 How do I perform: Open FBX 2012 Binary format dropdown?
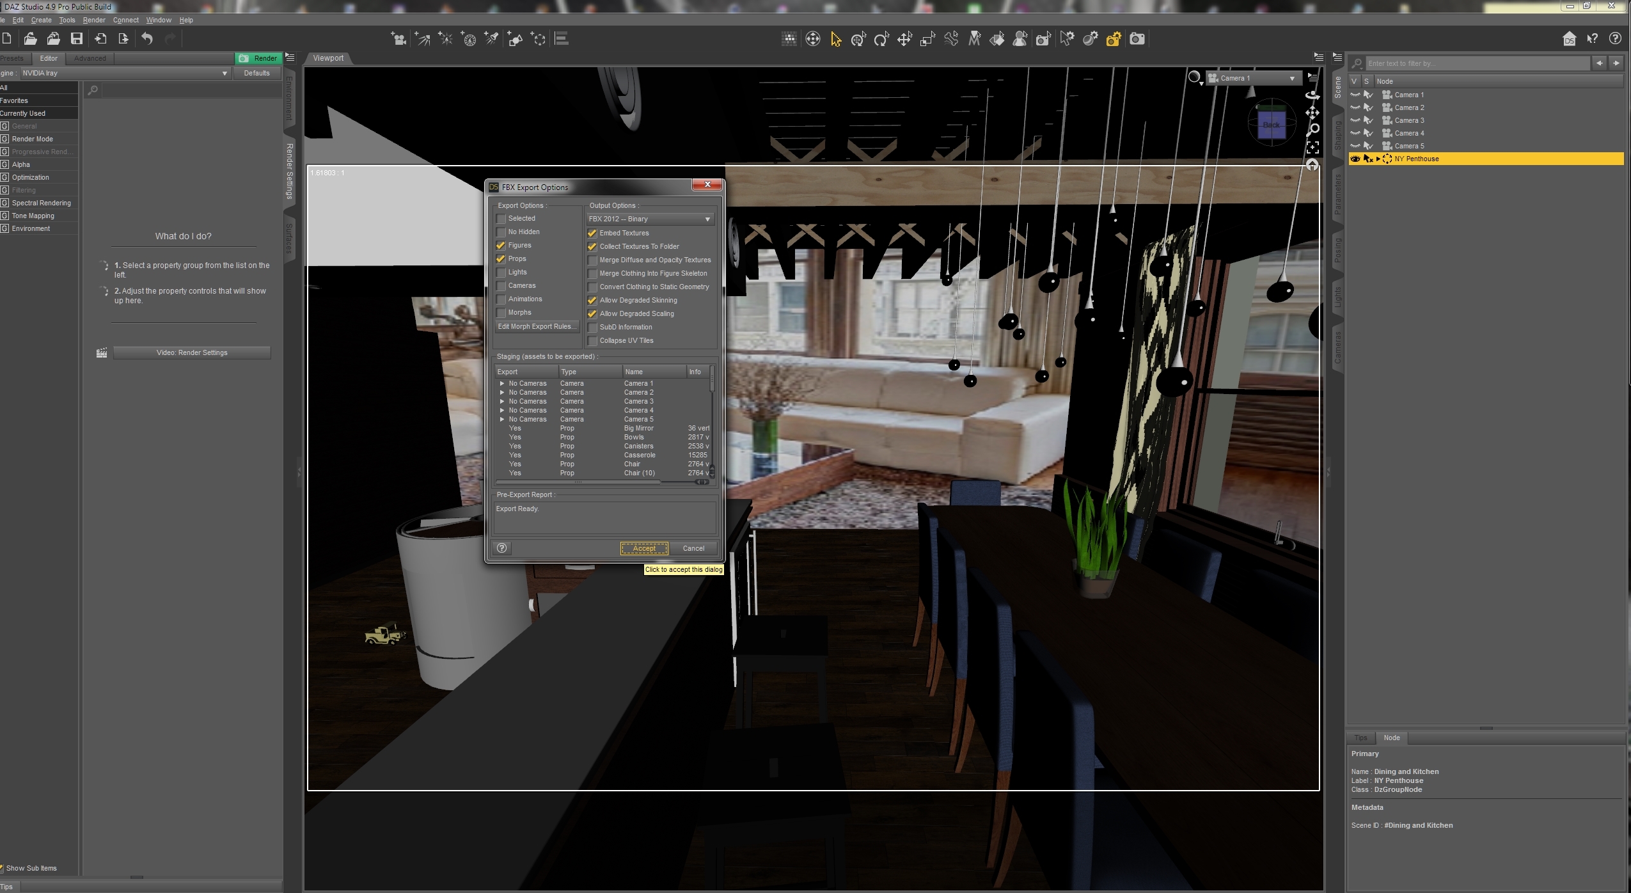click(x=649, y=219)
